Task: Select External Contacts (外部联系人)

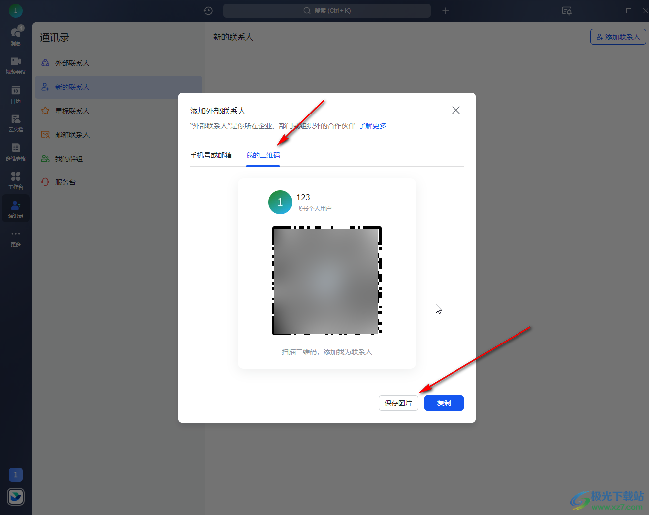Action: [119, 63]
